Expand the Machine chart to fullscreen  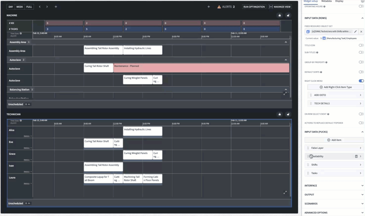pos(285,93)
